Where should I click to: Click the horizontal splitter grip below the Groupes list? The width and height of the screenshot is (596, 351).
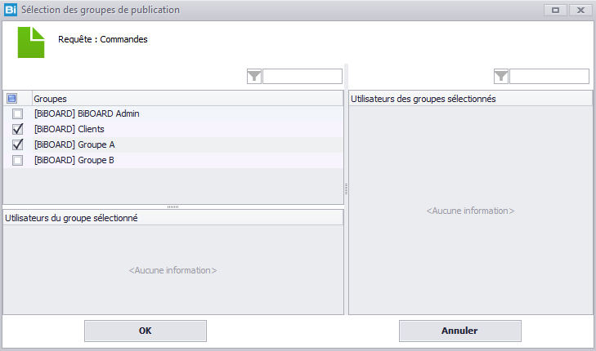(x=173, y=207)
